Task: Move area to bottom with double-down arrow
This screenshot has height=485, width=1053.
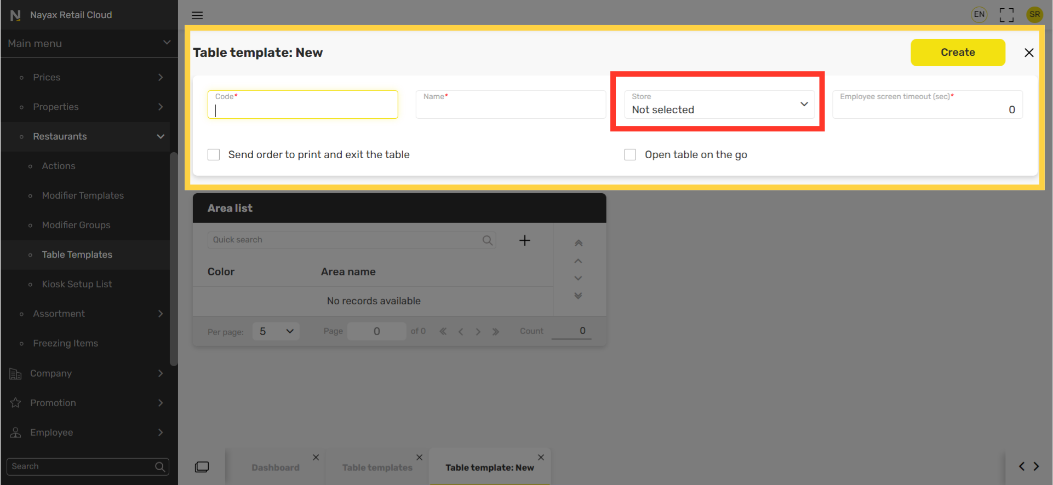Action: click(578, 296)
